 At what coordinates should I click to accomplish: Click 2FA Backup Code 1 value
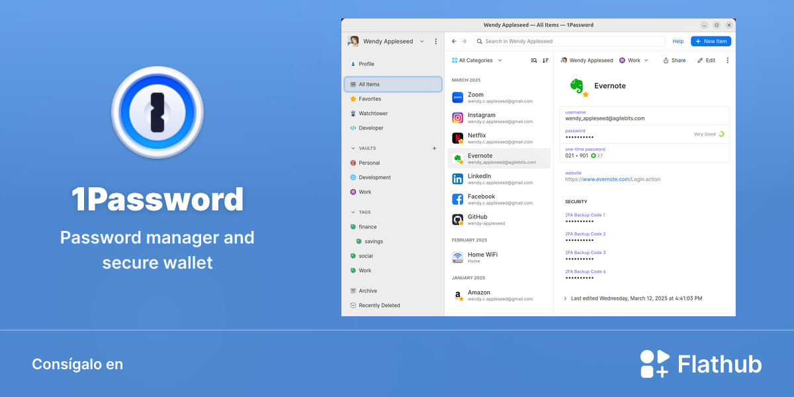click(580, 222)
